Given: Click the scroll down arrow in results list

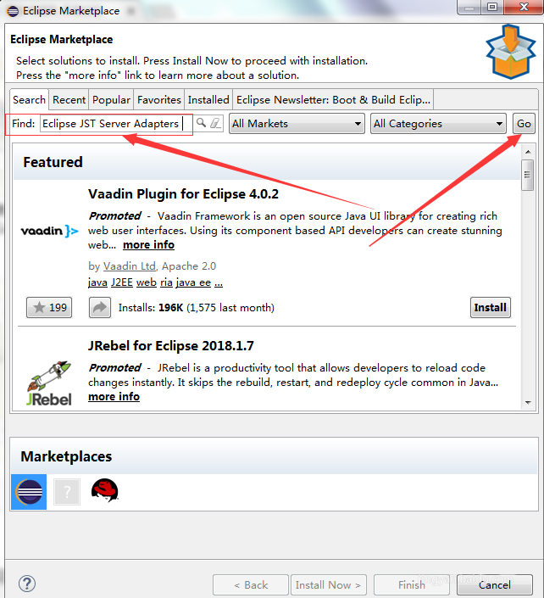Looking at the screenshot, I should point(528,402).
